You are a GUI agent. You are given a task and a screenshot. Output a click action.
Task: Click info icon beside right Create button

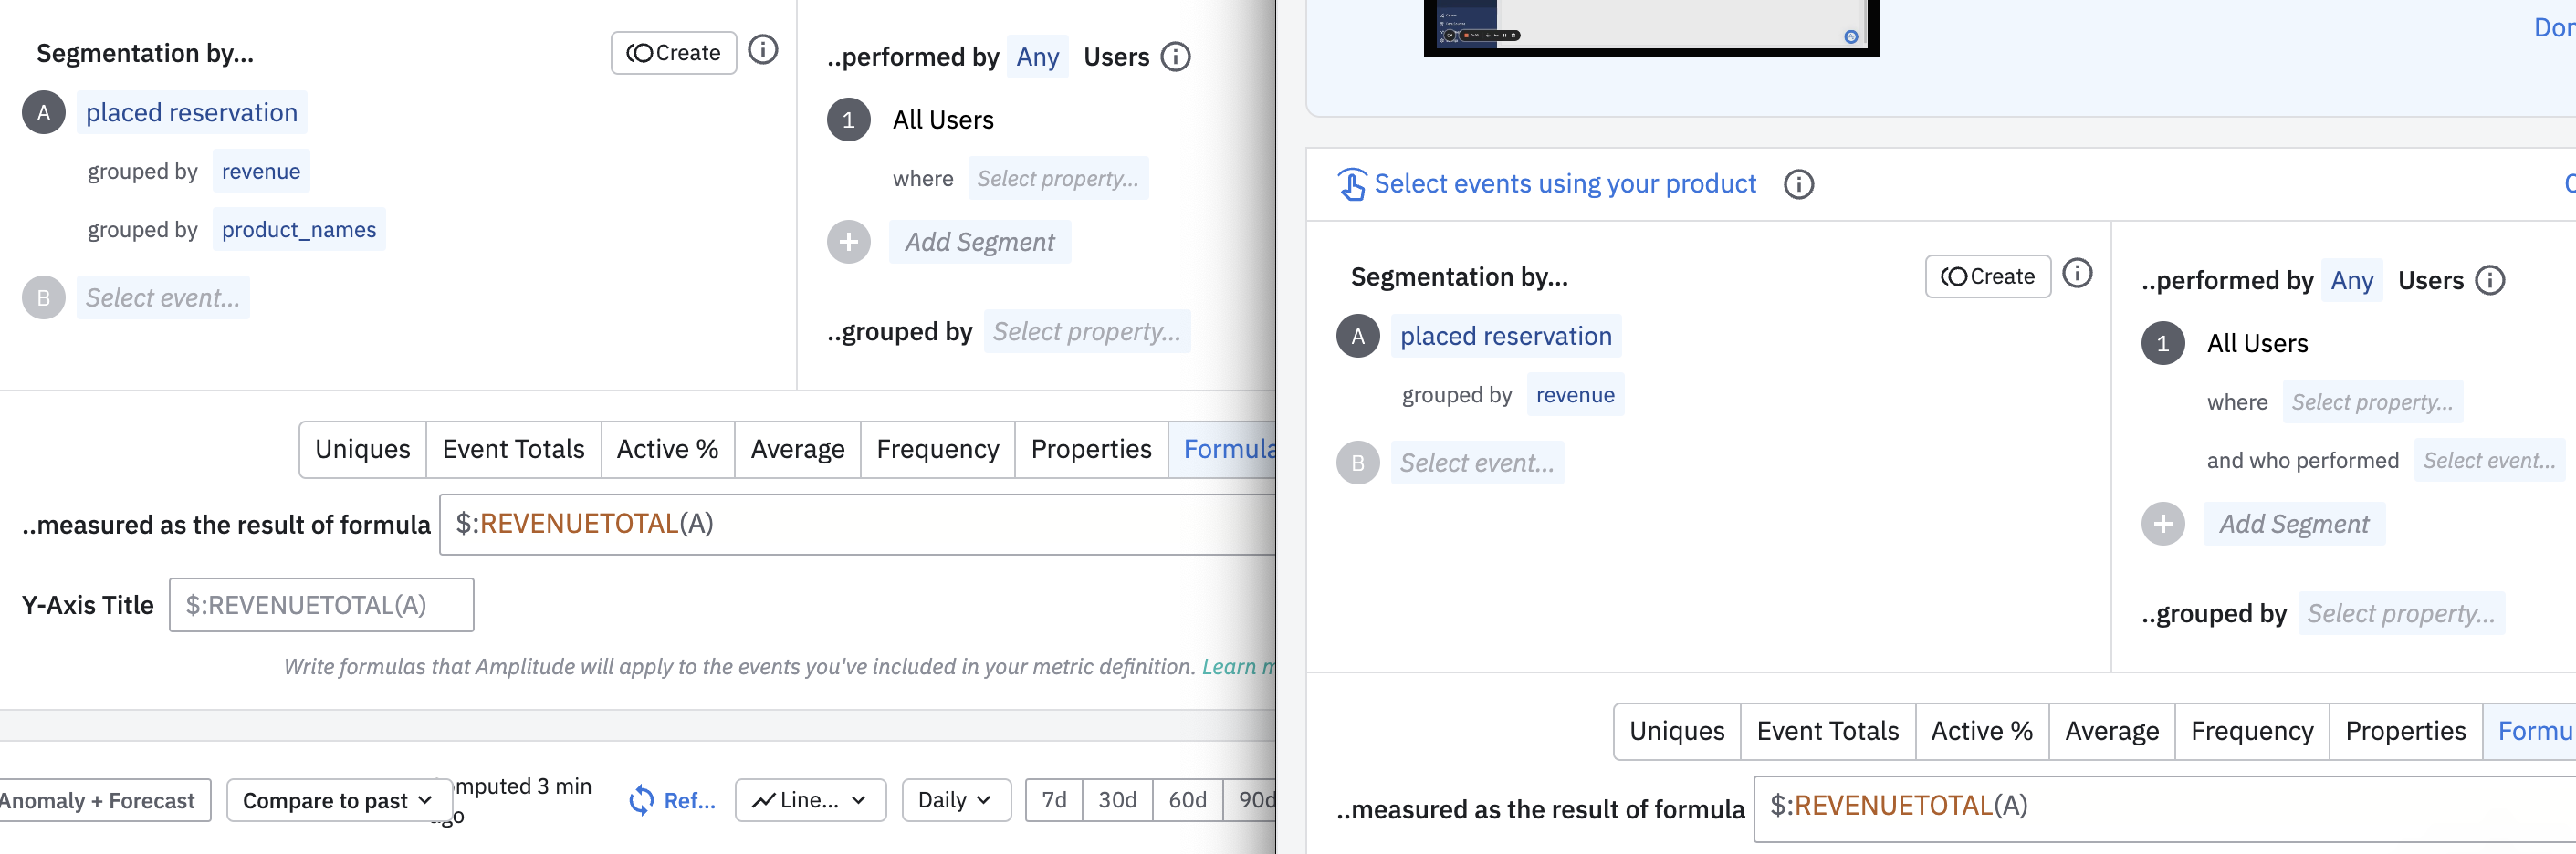[2077, 274]
